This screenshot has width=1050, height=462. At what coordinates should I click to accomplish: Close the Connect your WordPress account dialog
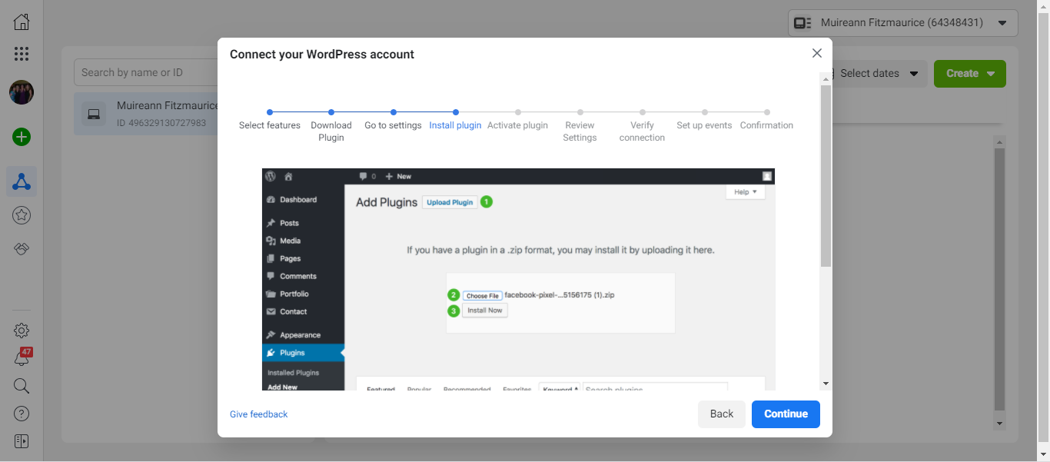[816, 53]
